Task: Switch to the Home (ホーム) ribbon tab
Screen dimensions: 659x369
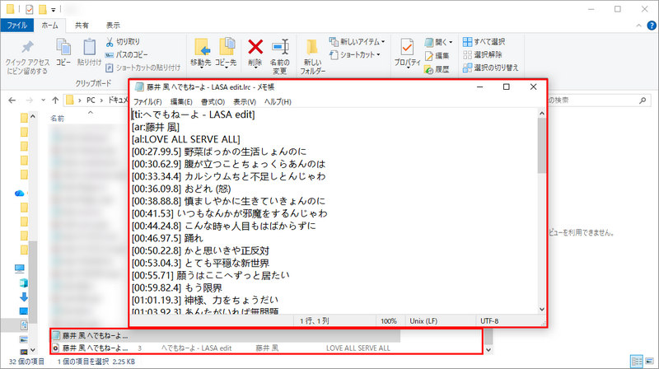Action: coord(49,26)
